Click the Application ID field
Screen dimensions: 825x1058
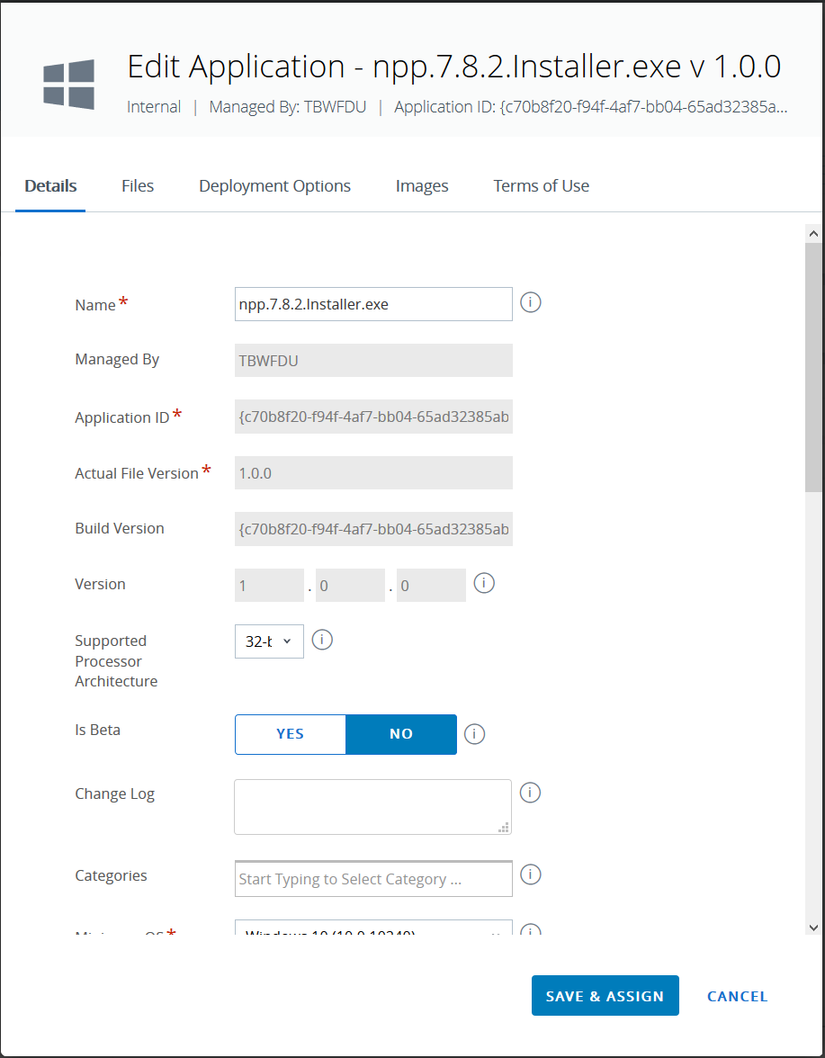373,417
